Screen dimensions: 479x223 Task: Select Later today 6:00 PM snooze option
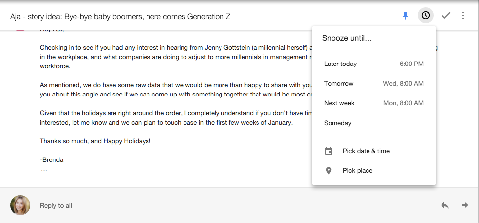click(x=374, y=64)
